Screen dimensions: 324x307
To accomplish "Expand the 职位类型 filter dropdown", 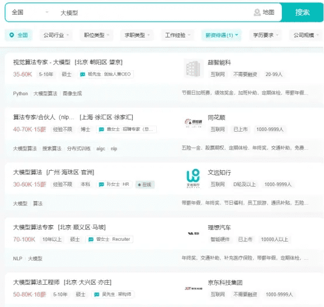I will (96, 35).
